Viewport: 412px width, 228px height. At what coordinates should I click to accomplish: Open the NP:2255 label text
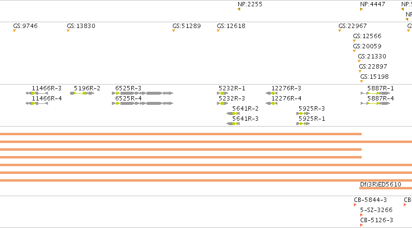click(250, 4)
